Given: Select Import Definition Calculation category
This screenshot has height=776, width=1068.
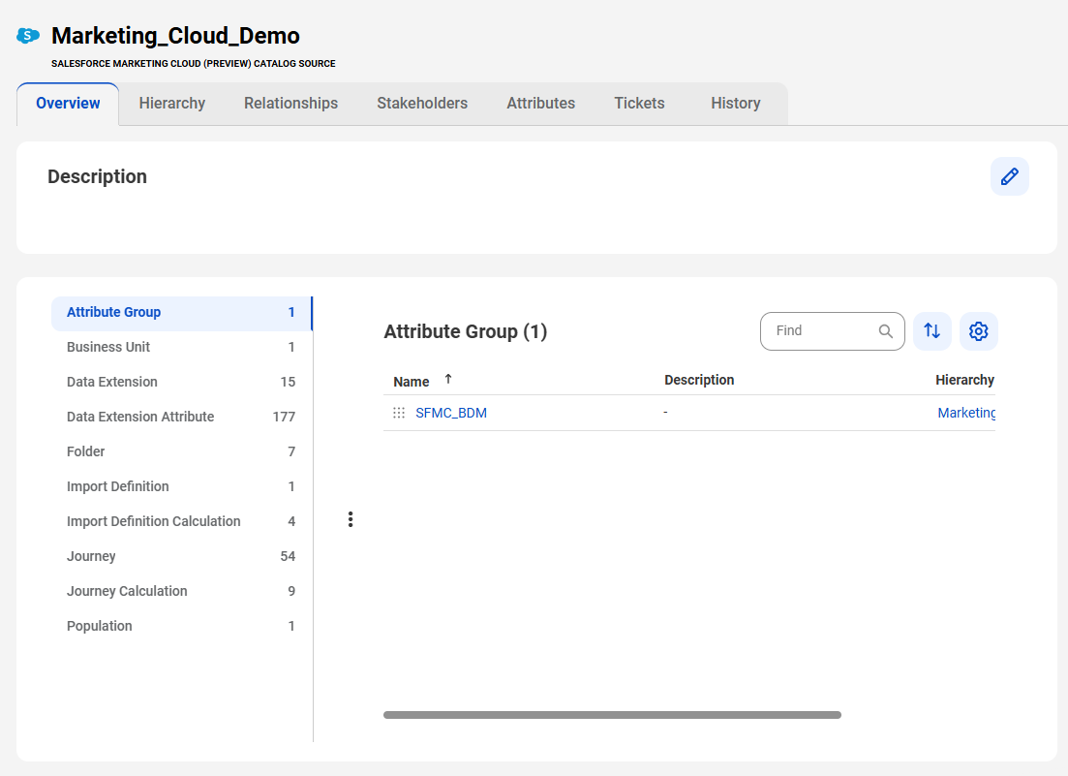Looking at the screenshot, I should click(x=181, y=521).
